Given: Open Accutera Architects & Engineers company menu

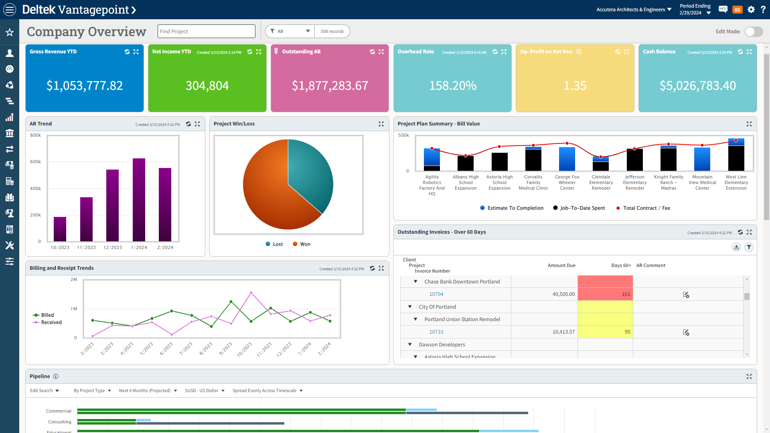Looking at the screenshot, I should click(x=634, y=10).
